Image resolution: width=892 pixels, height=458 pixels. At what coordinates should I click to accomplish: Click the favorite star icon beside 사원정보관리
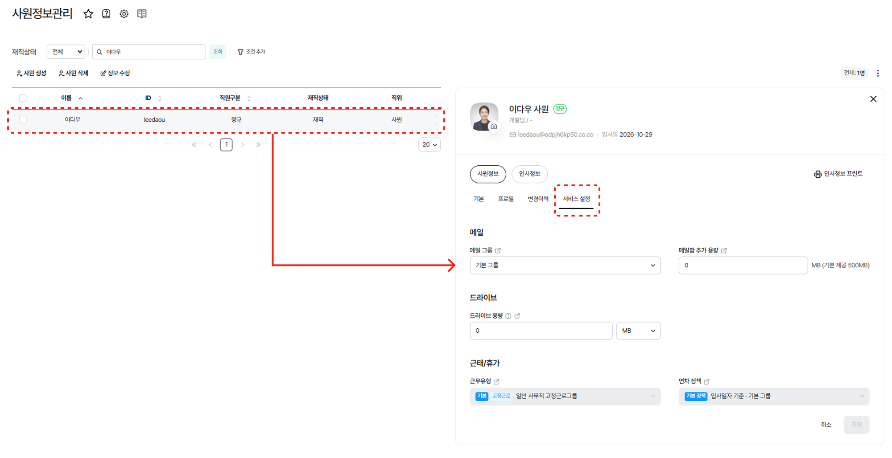pos(88,14)
